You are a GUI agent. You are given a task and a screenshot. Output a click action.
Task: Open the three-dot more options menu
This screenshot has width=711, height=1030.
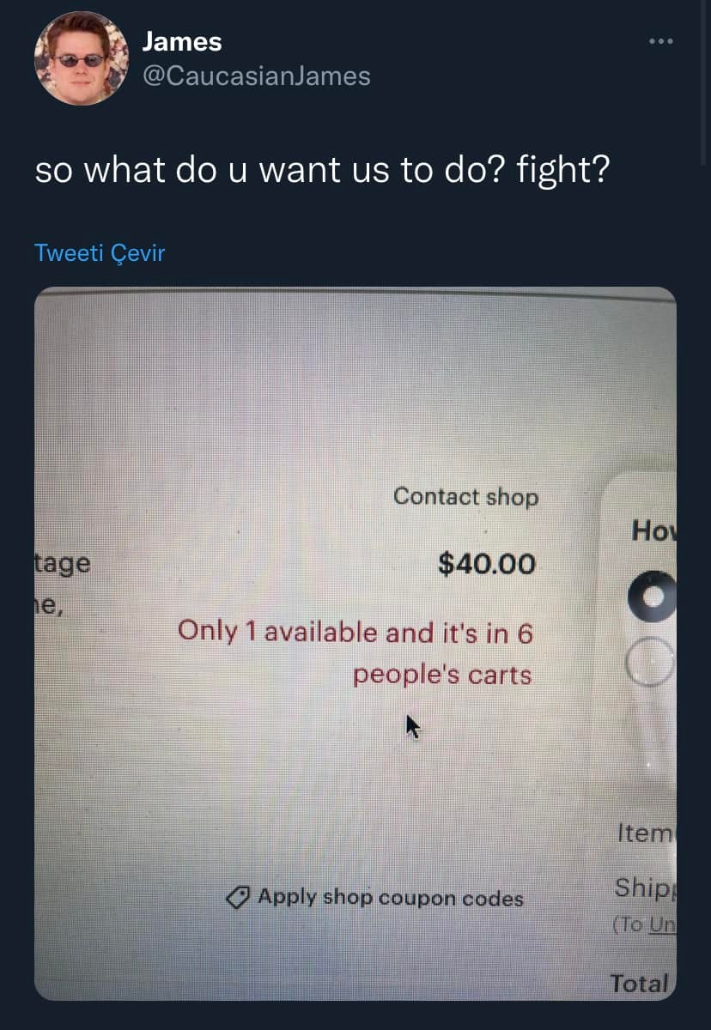(660, 41)
